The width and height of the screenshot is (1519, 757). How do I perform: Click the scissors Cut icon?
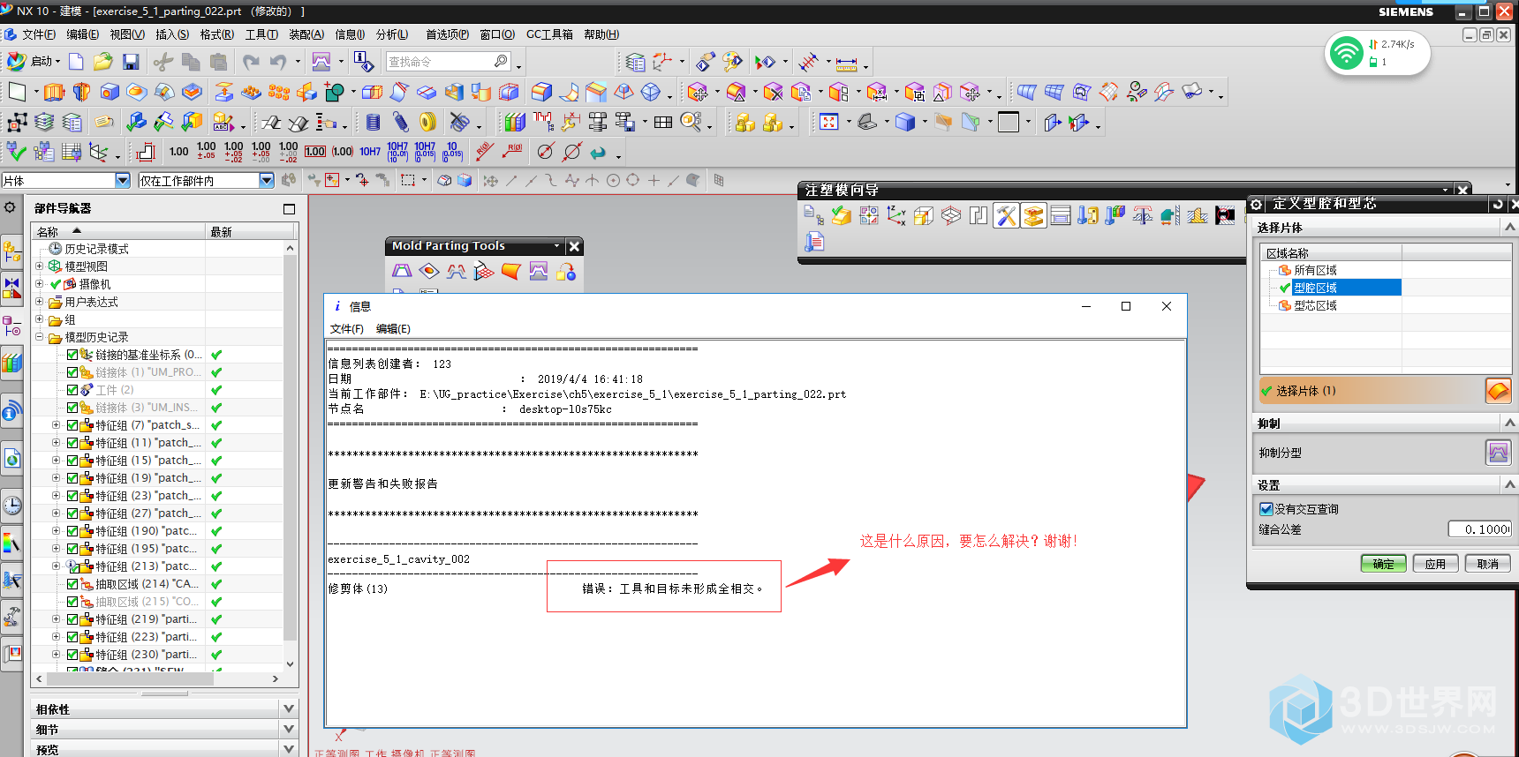click(x=162, y=62)
